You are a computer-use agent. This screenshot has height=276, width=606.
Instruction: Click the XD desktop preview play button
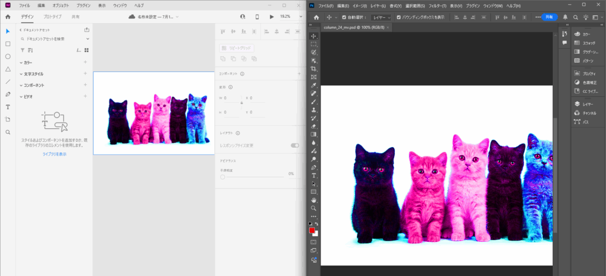[271, 17]
